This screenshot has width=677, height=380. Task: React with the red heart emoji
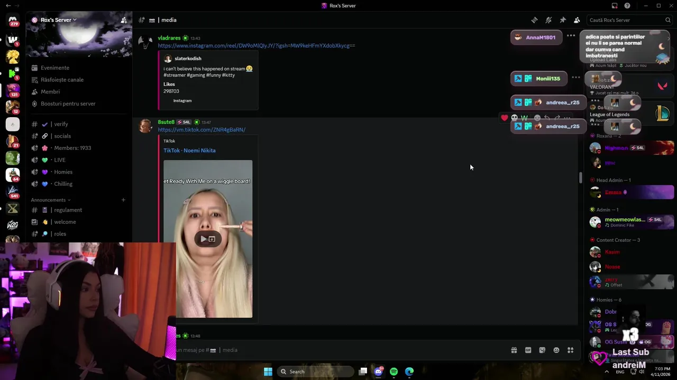[x=505, y=118]
